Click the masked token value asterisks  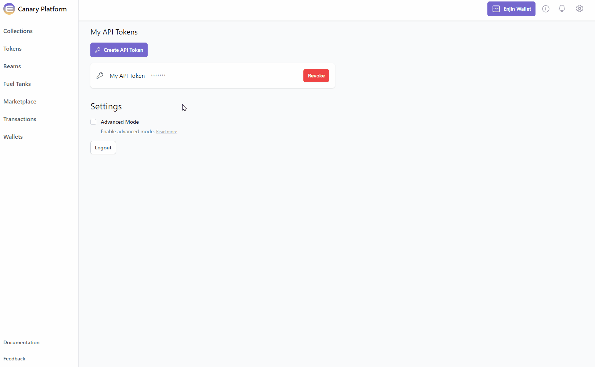158,76
